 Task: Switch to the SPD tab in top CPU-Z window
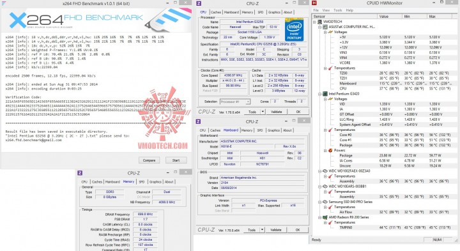coord(261,12)
